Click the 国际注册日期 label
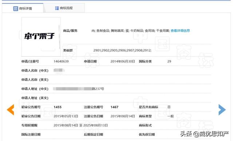This screenshot has height=141, width=233. click(31, 134)
